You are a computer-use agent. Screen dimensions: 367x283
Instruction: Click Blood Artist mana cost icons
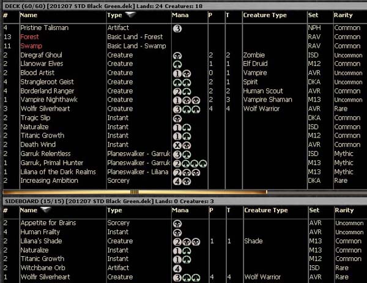click(182, 73)
